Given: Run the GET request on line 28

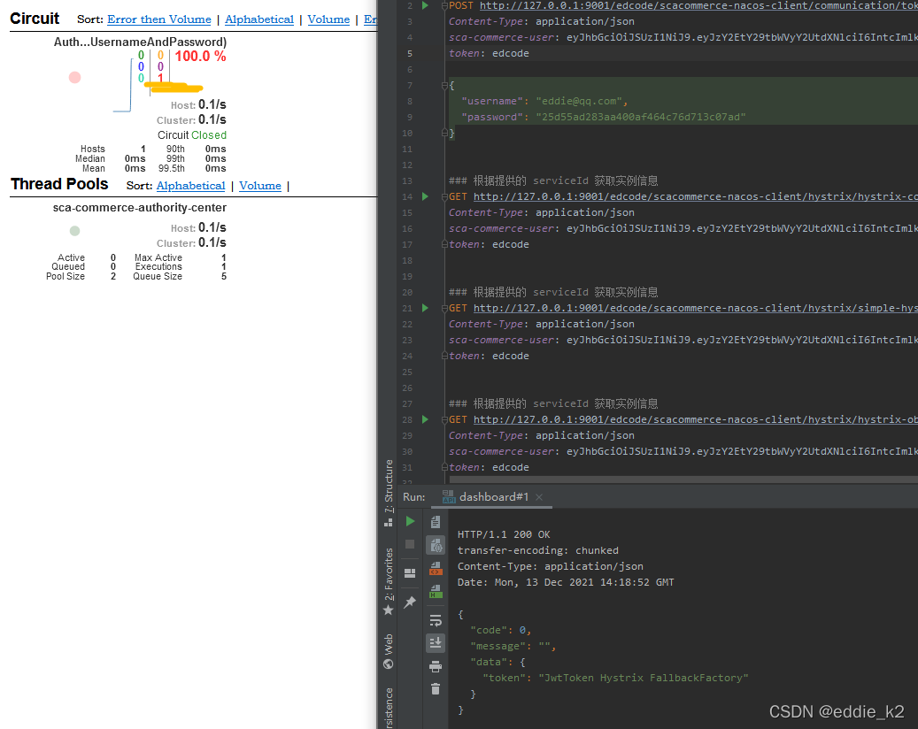Looking at the screenshot, I should (426, 419).
